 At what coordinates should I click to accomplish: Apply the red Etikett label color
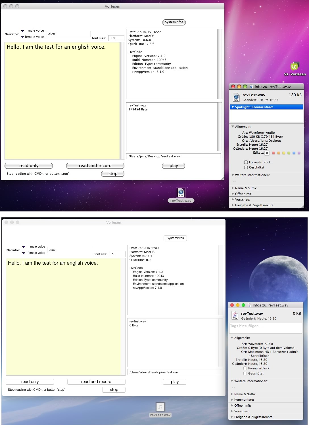(x=273, y=153)
